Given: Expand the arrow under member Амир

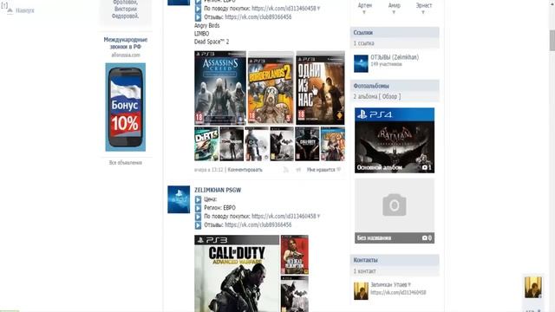Looking at the screenshot, I should 394,12.
